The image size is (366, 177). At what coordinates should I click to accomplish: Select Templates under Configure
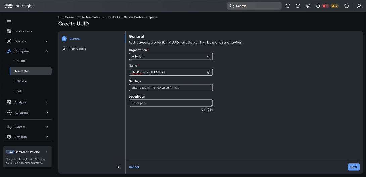point(31,71)
